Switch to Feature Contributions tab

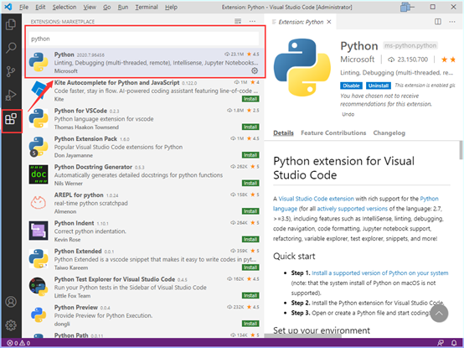(333, 133)
